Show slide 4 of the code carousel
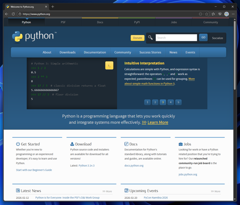240x205 pixels. (x=171, y=102)
